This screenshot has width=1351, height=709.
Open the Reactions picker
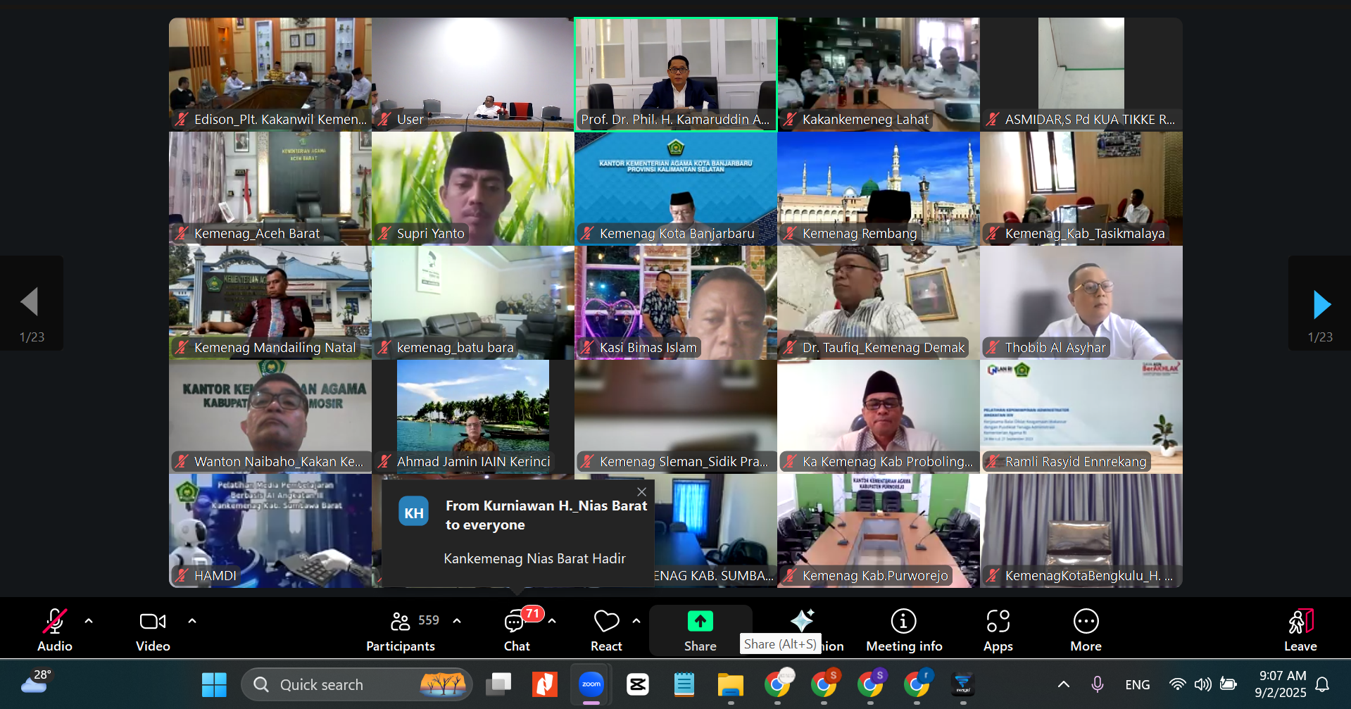[605, 629]
